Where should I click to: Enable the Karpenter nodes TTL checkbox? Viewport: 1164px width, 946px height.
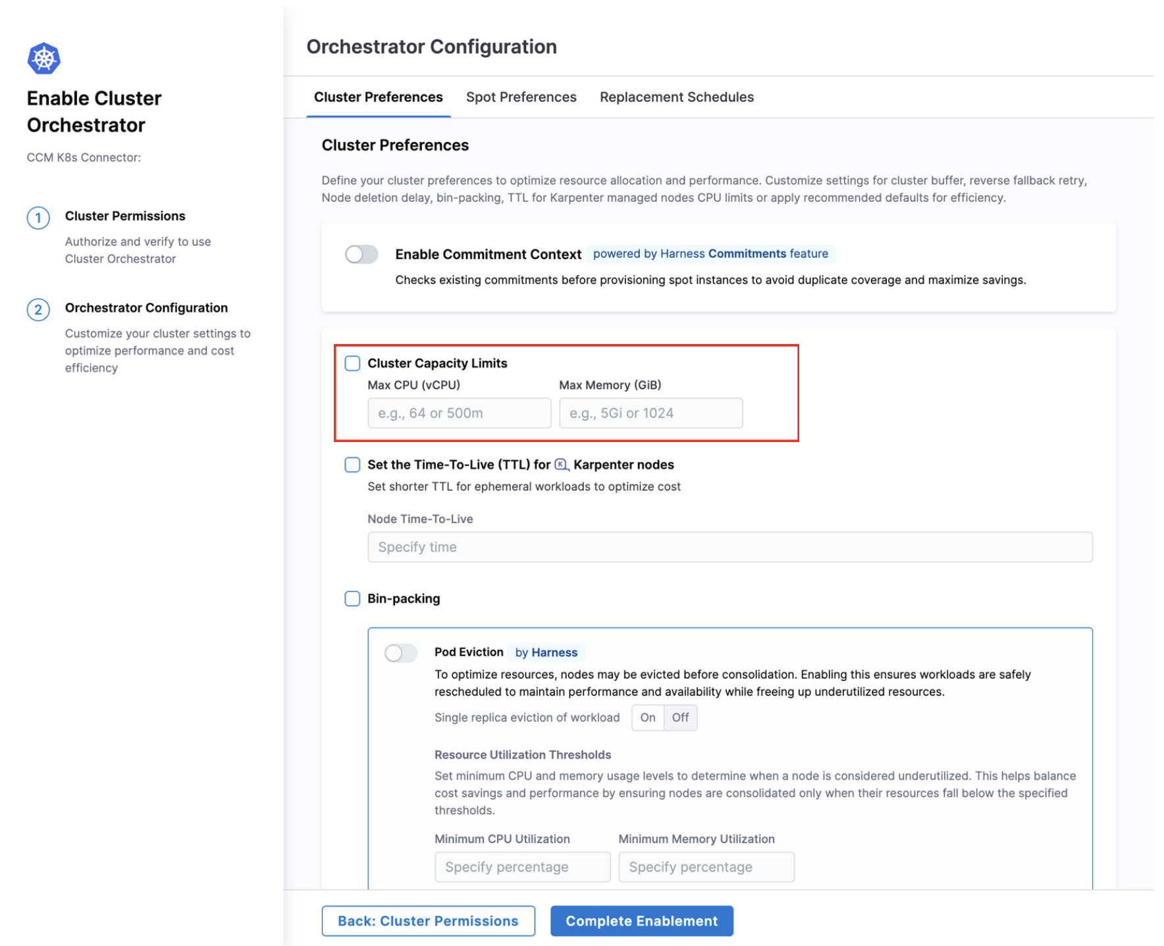(x=353, y=465)
